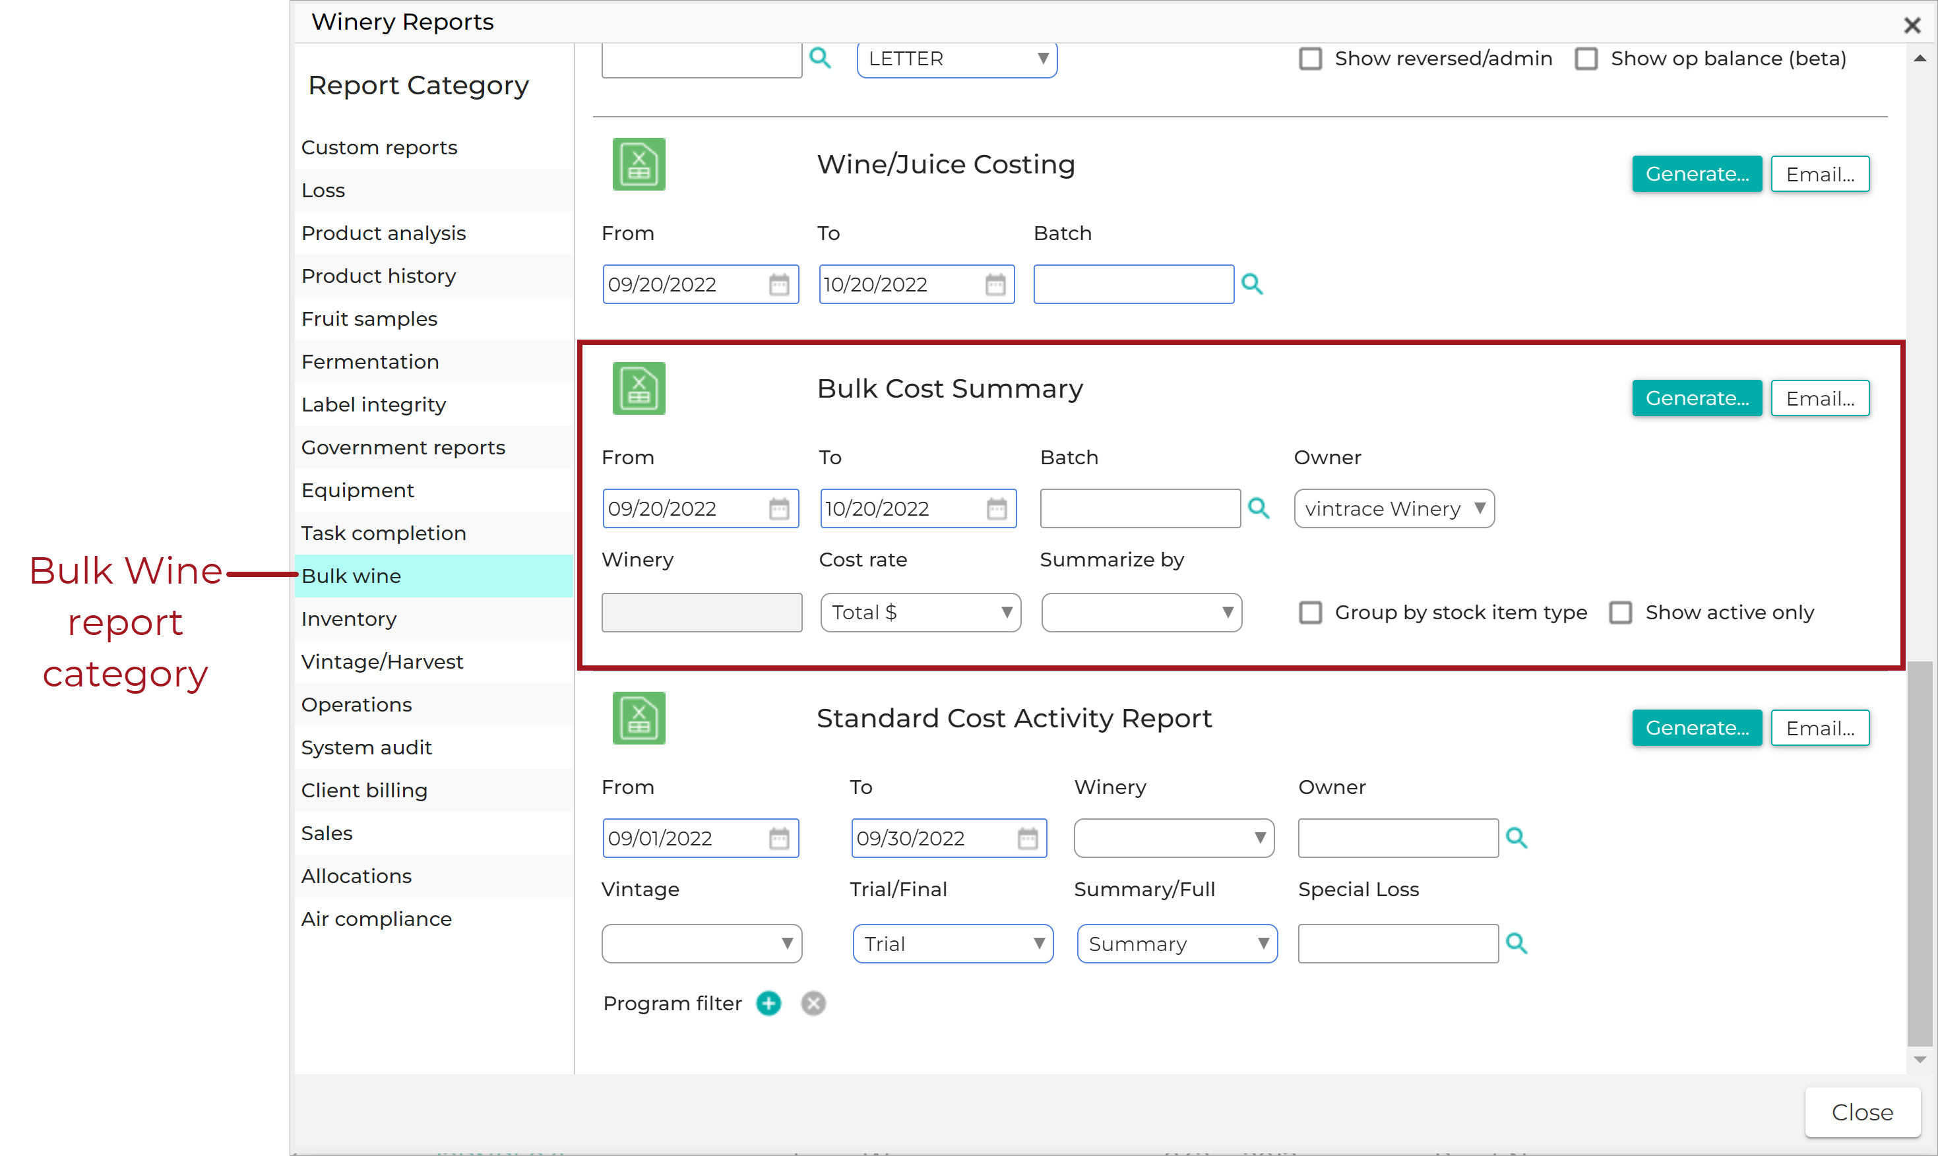Enable Show op balance (beta) checkbox

1586,59
